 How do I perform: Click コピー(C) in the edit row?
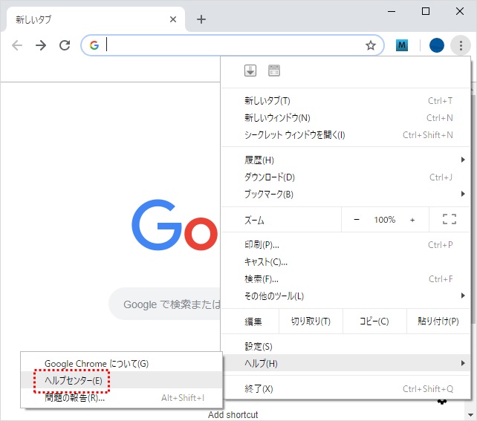click(x=374, y=322)
